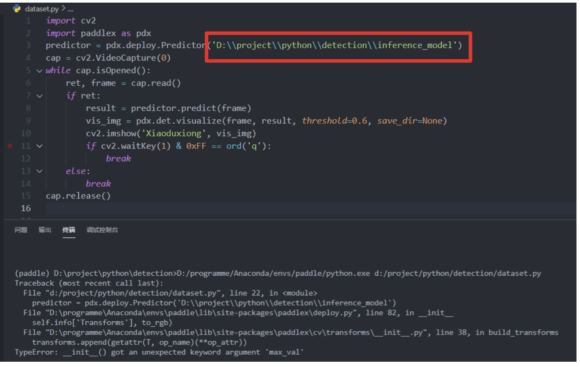Click the red breakpoint dot on line 11

[10, 146]
